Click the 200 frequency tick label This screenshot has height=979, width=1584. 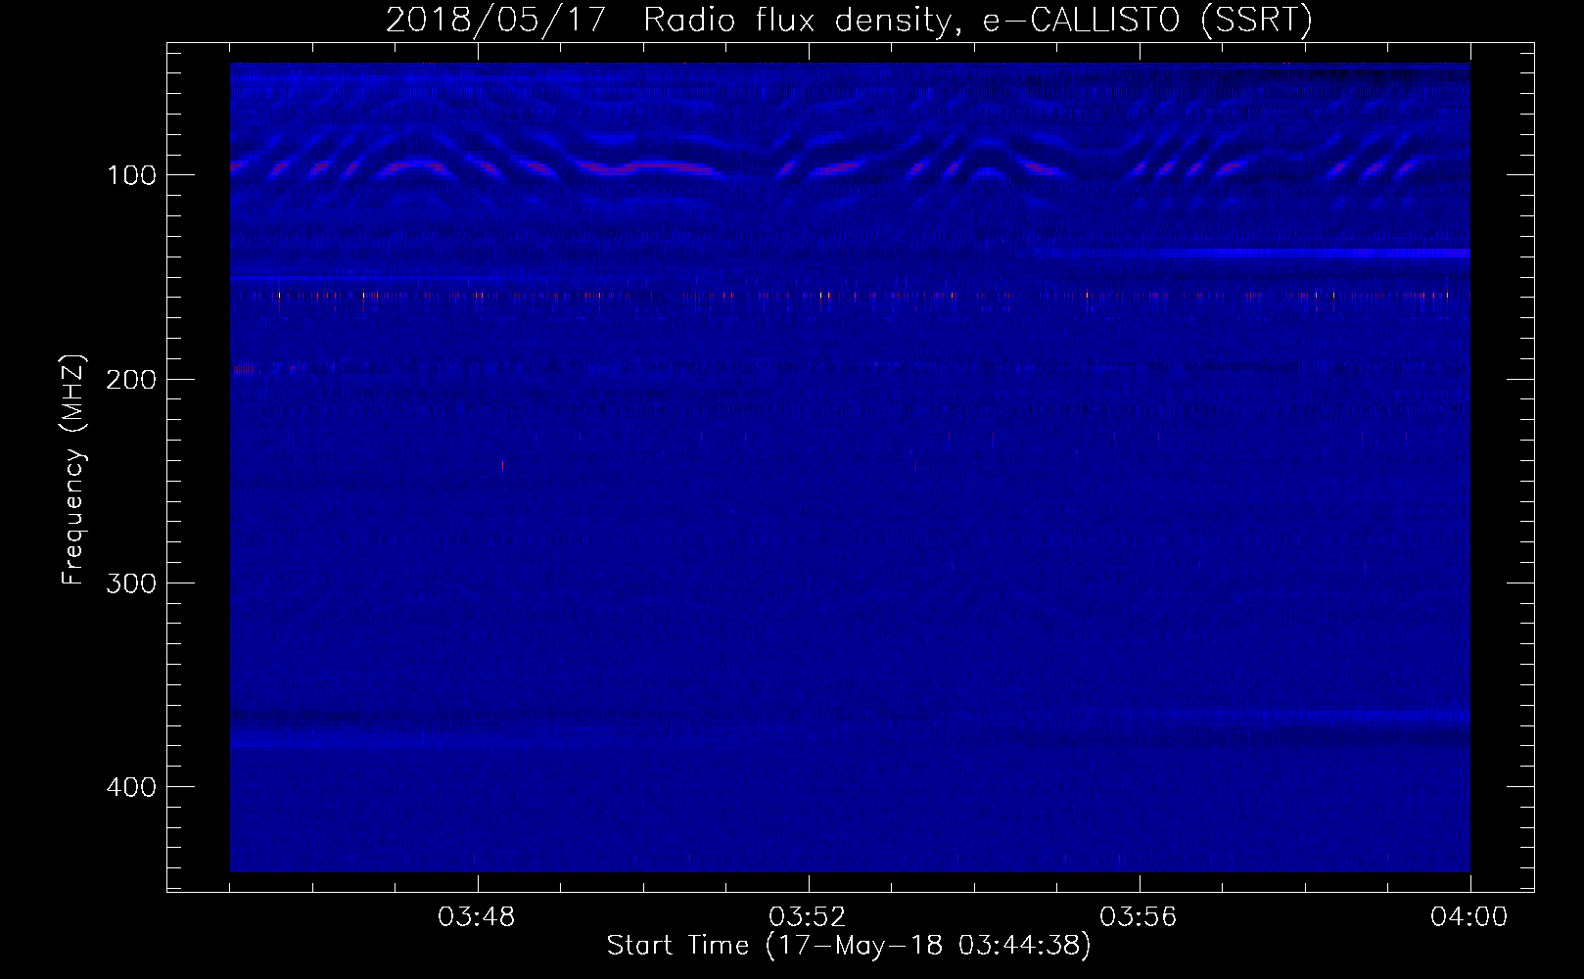point(131,379)
